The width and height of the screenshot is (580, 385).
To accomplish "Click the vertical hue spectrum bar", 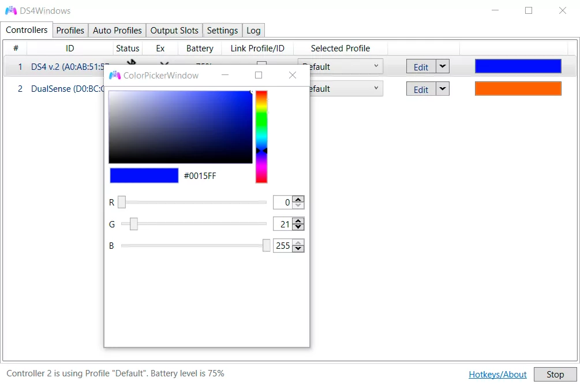I will [x=261, y=137].
